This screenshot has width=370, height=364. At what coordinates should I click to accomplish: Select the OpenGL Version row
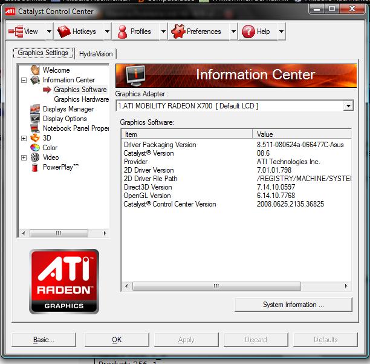point(236,196)
